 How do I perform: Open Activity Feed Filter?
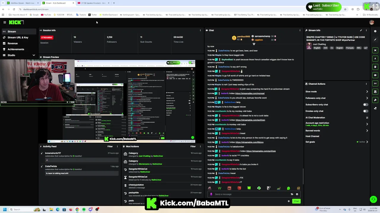(x=110, y=146)
